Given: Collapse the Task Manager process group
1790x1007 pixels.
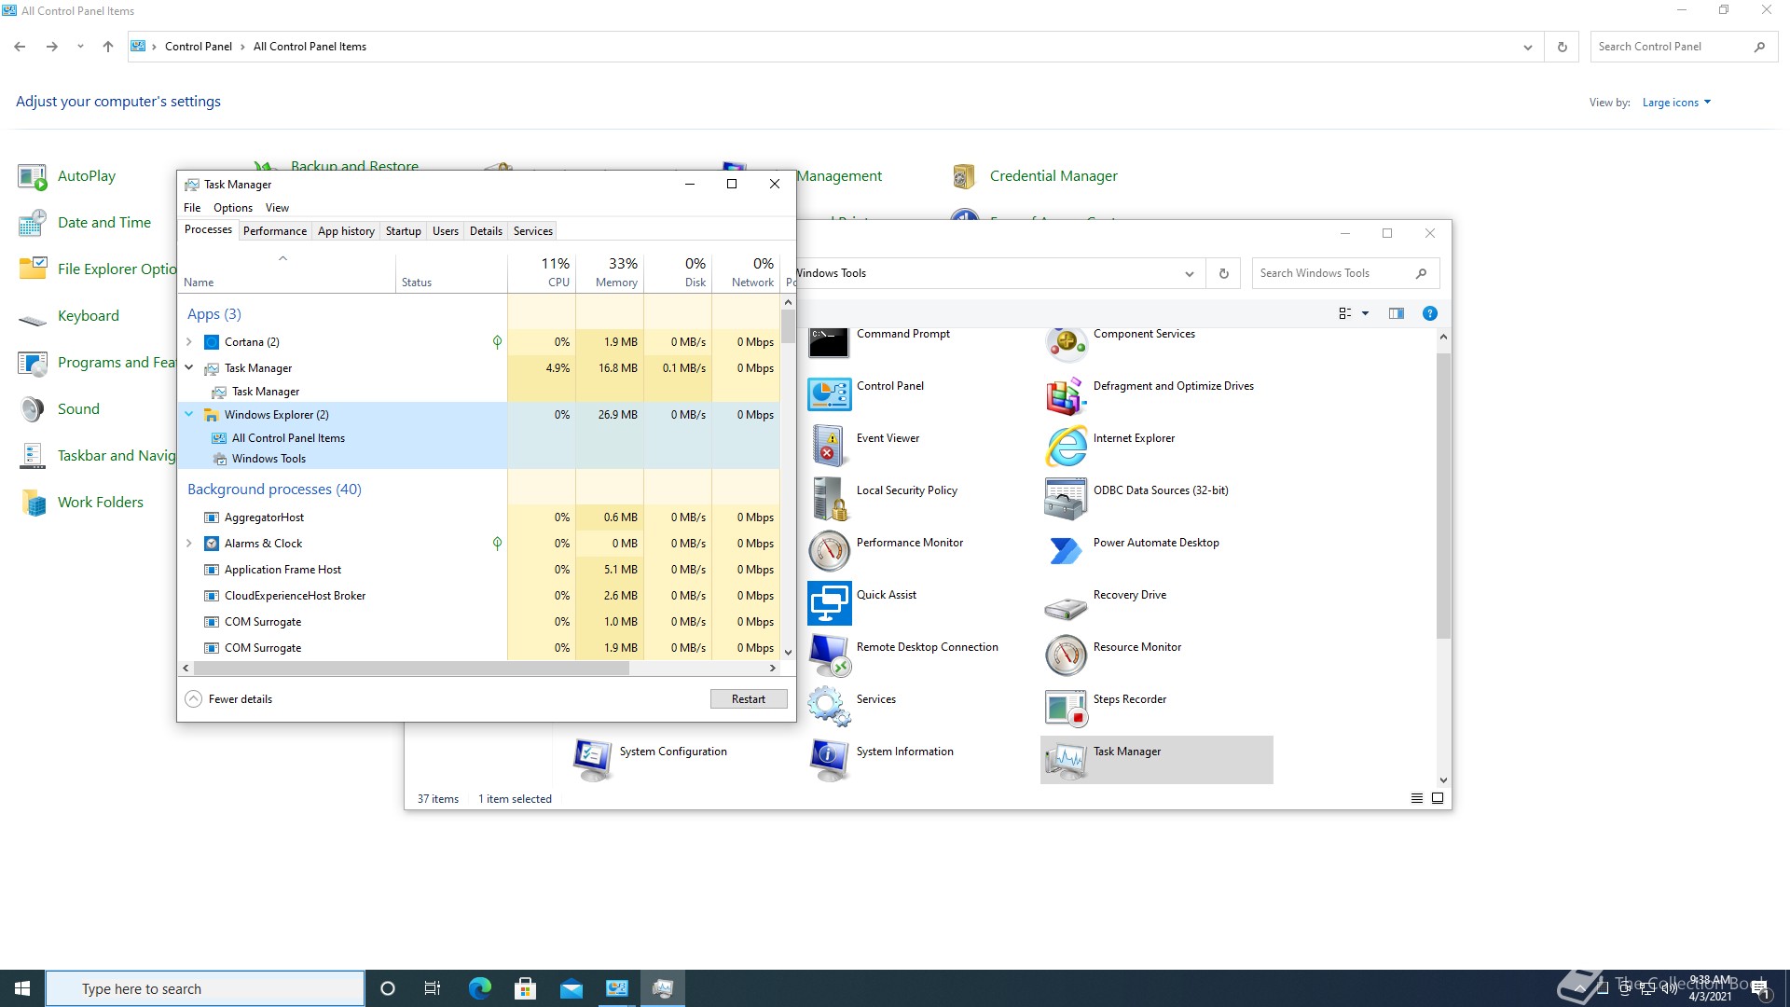Looking at the screenshot, I should point(189,368).
